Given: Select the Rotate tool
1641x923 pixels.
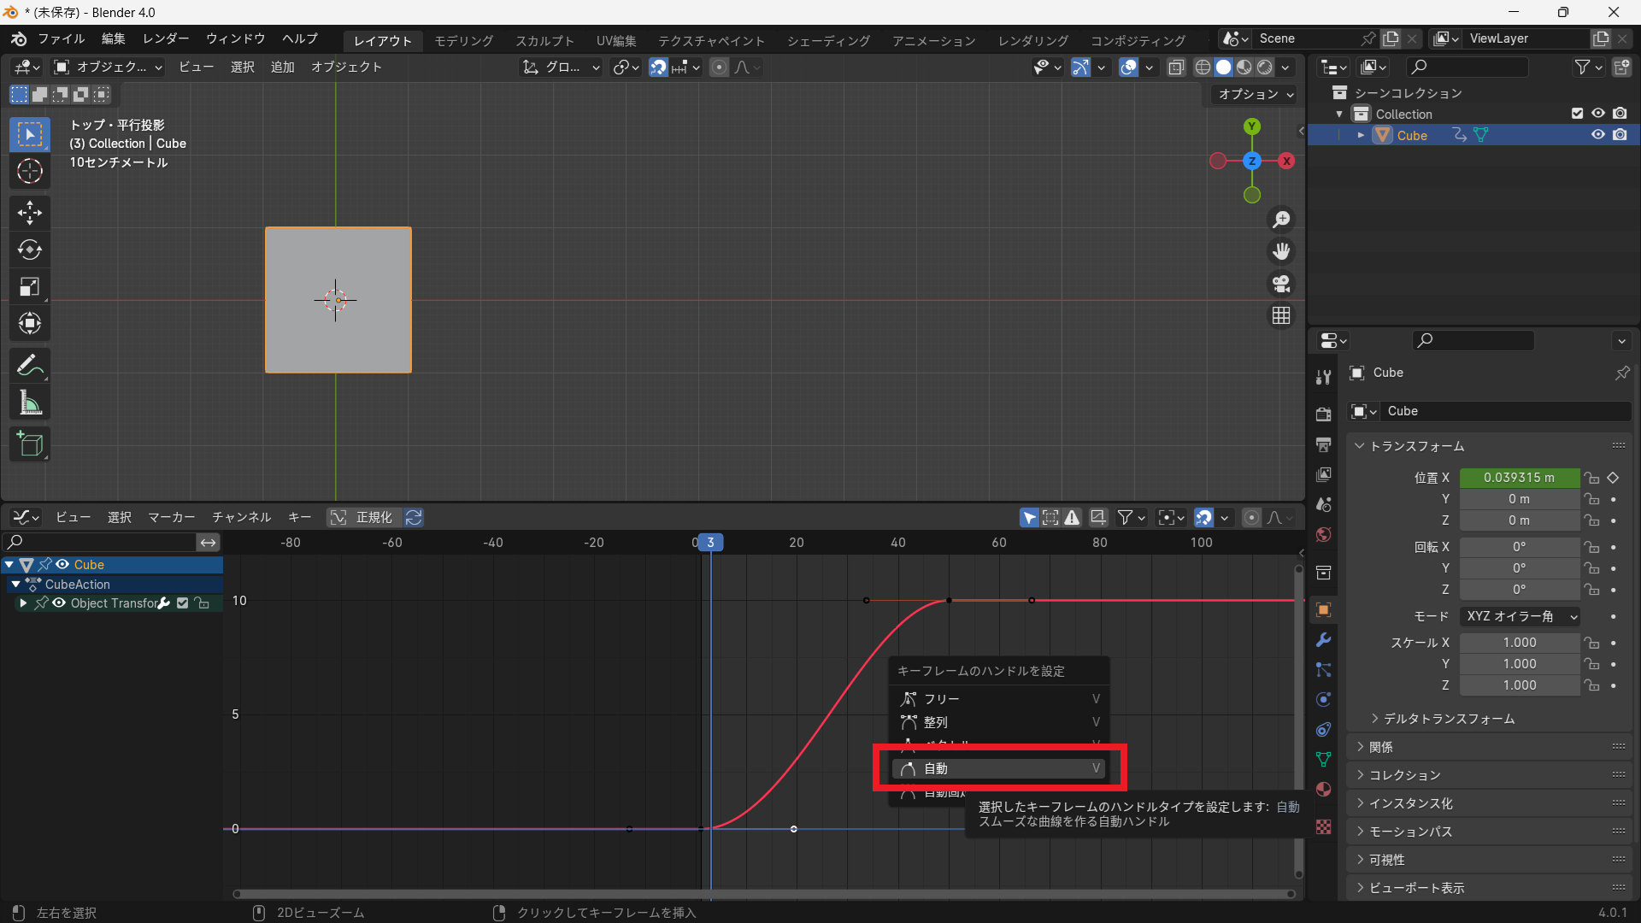Looking at the screenshot, I should [x=30, y=250].
